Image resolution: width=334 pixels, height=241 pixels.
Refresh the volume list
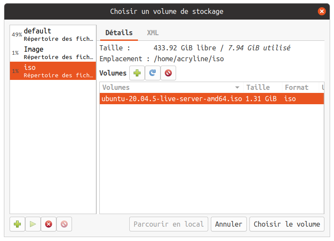[x=153, y=73]
